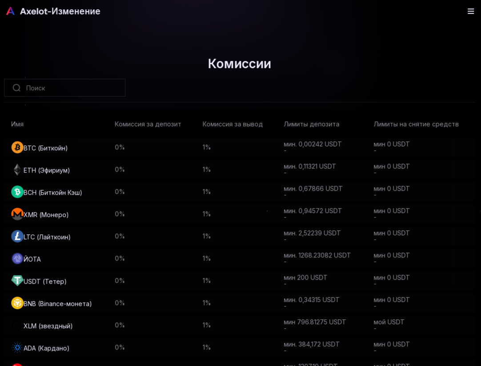
Task: Click the Axelot logo icon
Action: (x=10, y=11)
